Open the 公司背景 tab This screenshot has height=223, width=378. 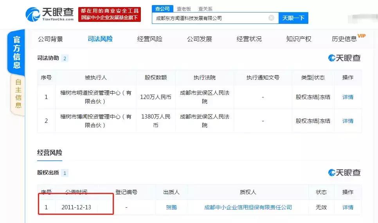(50, 39)
